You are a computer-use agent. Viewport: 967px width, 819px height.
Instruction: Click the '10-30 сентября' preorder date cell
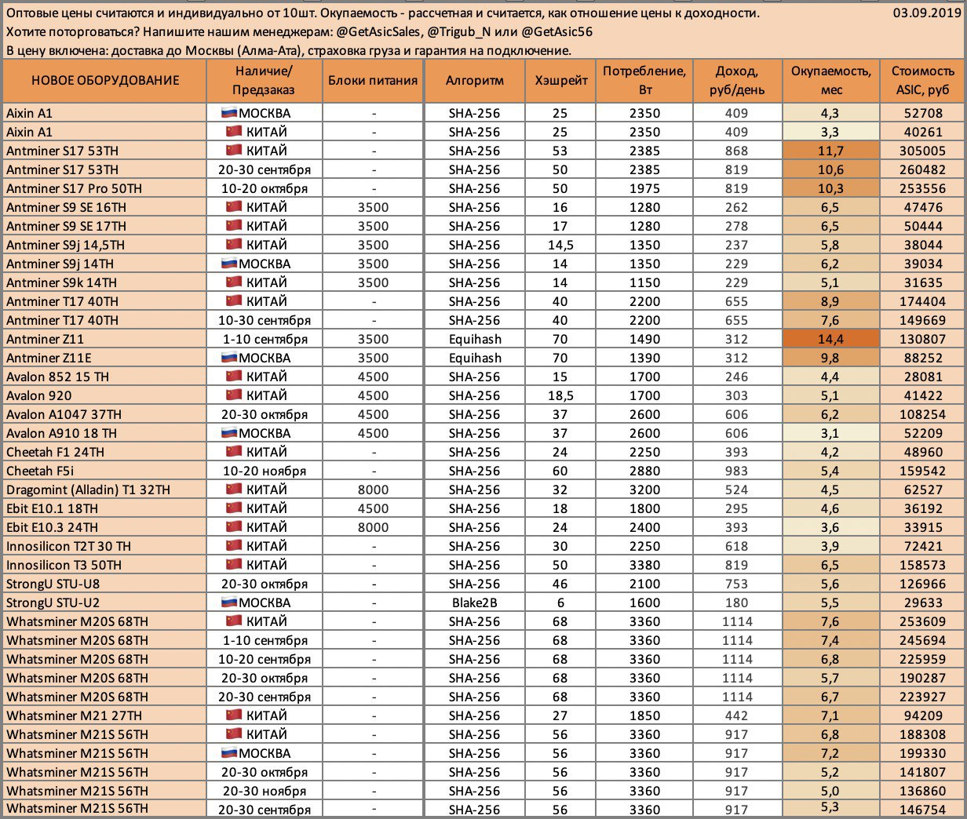(x=265, y=320)
